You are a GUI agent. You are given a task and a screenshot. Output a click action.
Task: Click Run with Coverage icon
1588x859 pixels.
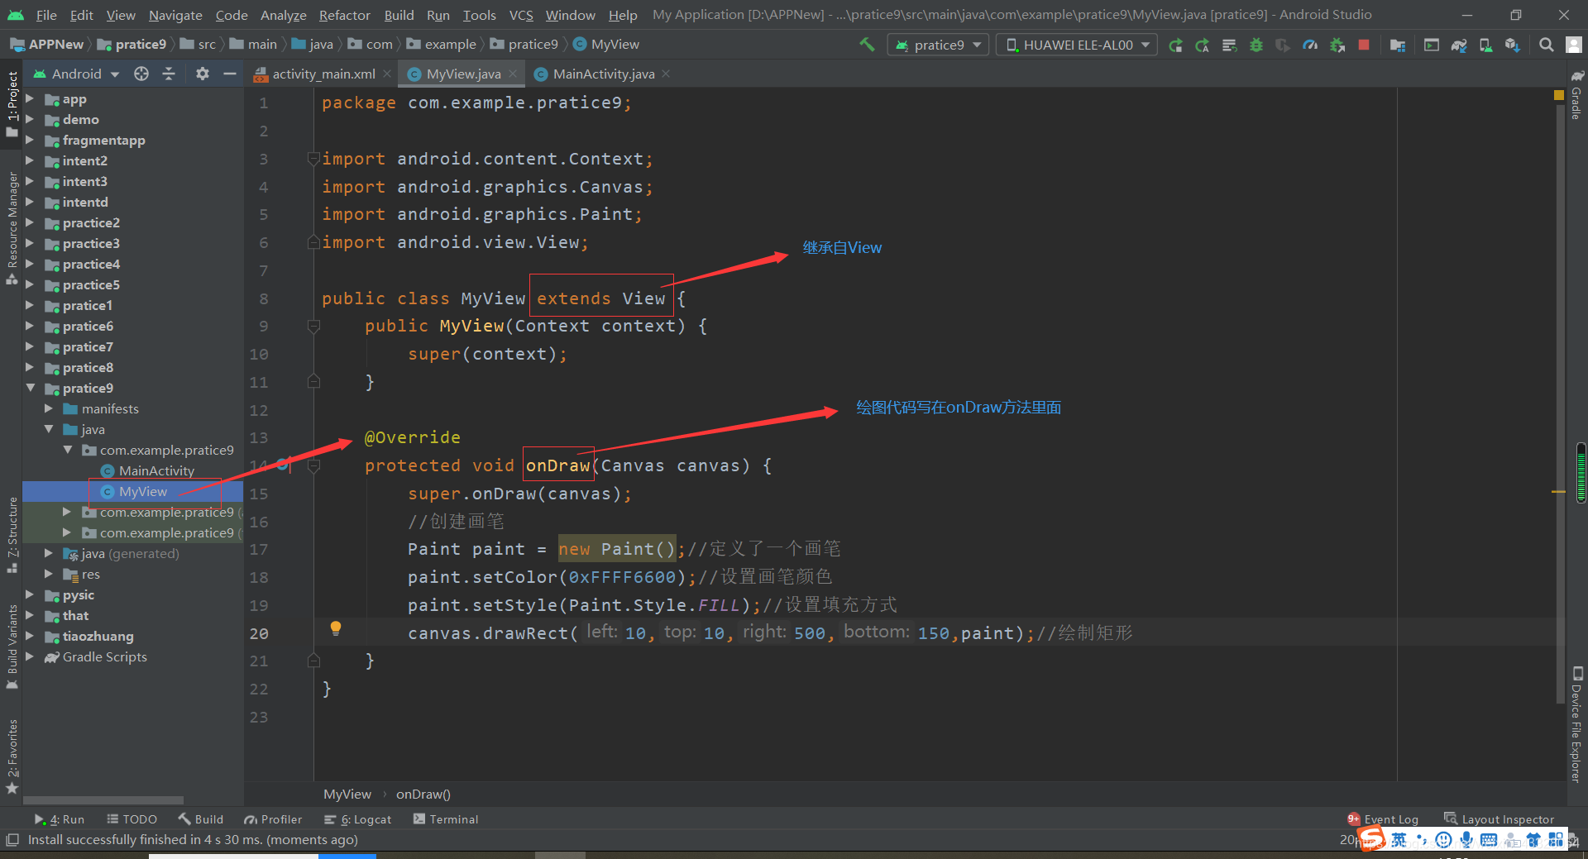coord(1283,45)
